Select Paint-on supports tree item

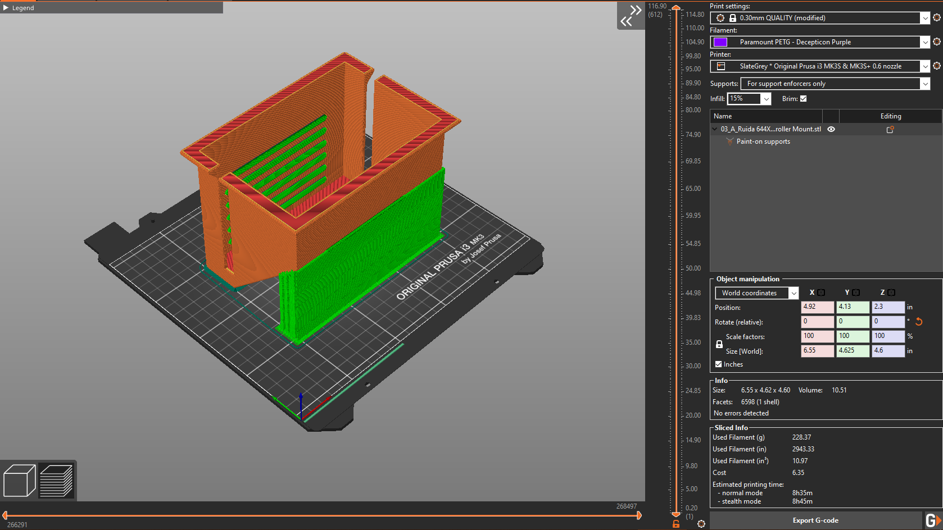pyautogui.click(x=763, y=141)
